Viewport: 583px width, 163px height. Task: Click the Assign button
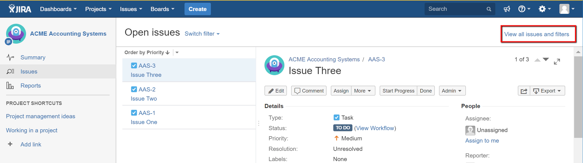click(341, 91)
